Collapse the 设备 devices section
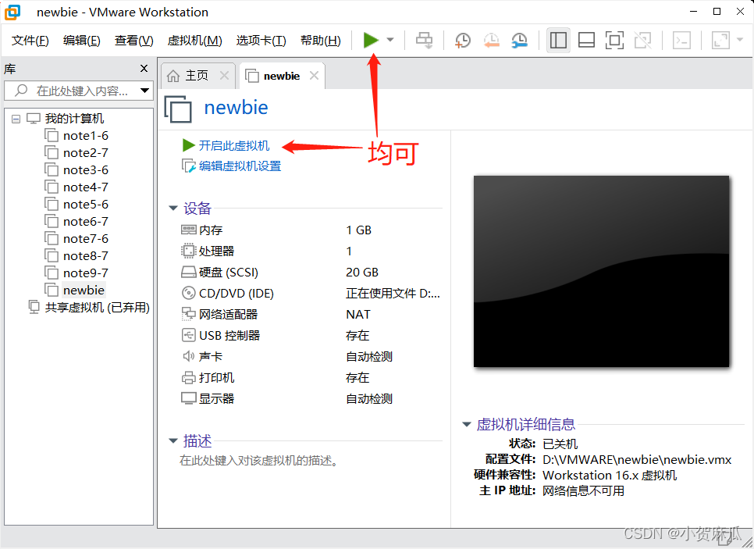754x549 pixels. [x=172, y=209]
